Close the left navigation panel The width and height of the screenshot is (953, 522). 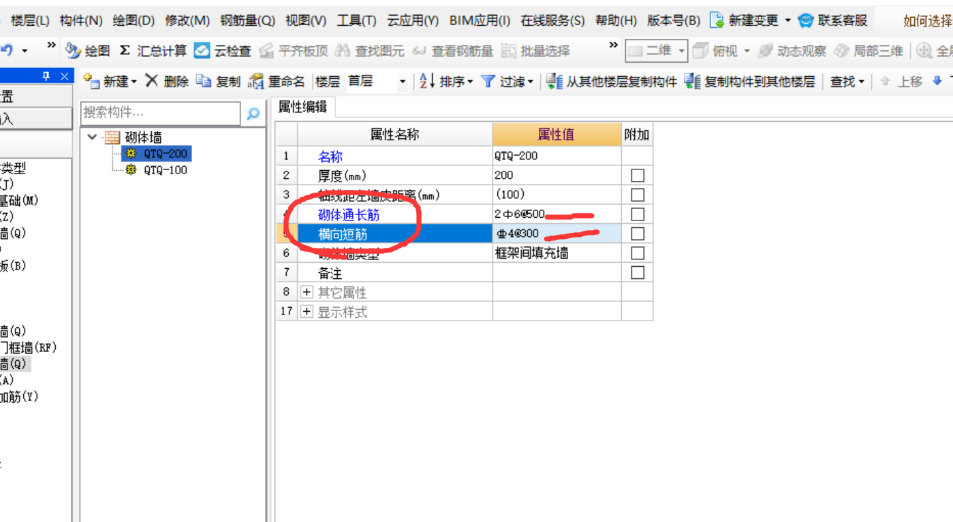65,76
